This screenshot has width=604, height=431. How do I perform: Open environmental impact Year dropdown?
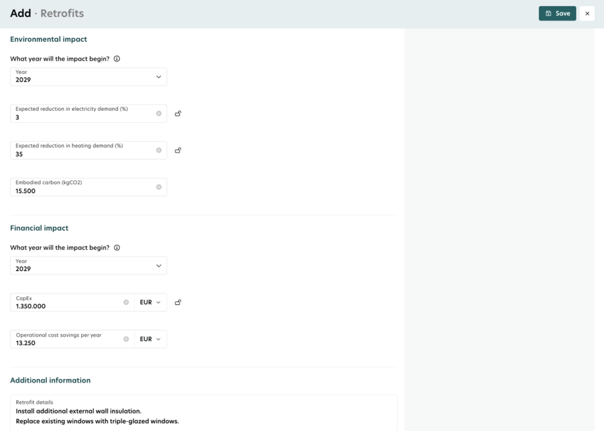click(x=89, y=77)
